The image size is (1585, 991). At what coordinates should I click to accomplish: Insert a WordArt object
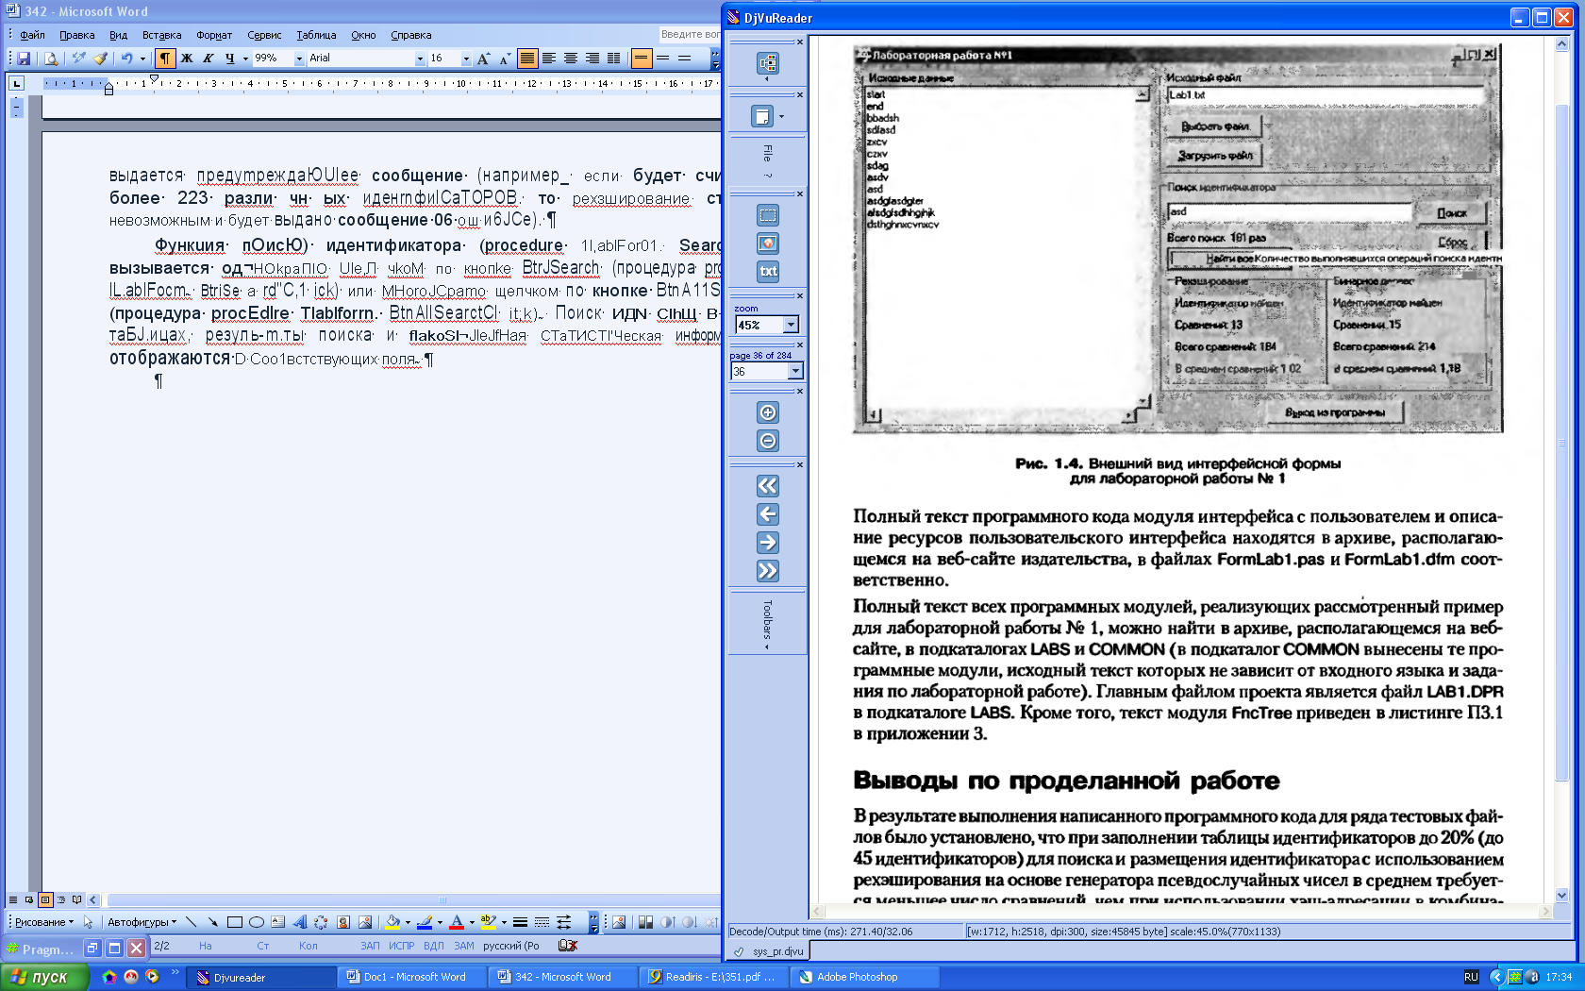[x=300, y=922]
